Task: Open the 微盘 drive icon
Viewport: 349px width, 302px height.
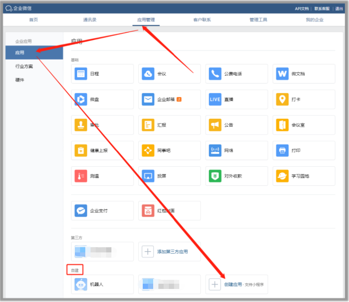Action: [81, 99]
